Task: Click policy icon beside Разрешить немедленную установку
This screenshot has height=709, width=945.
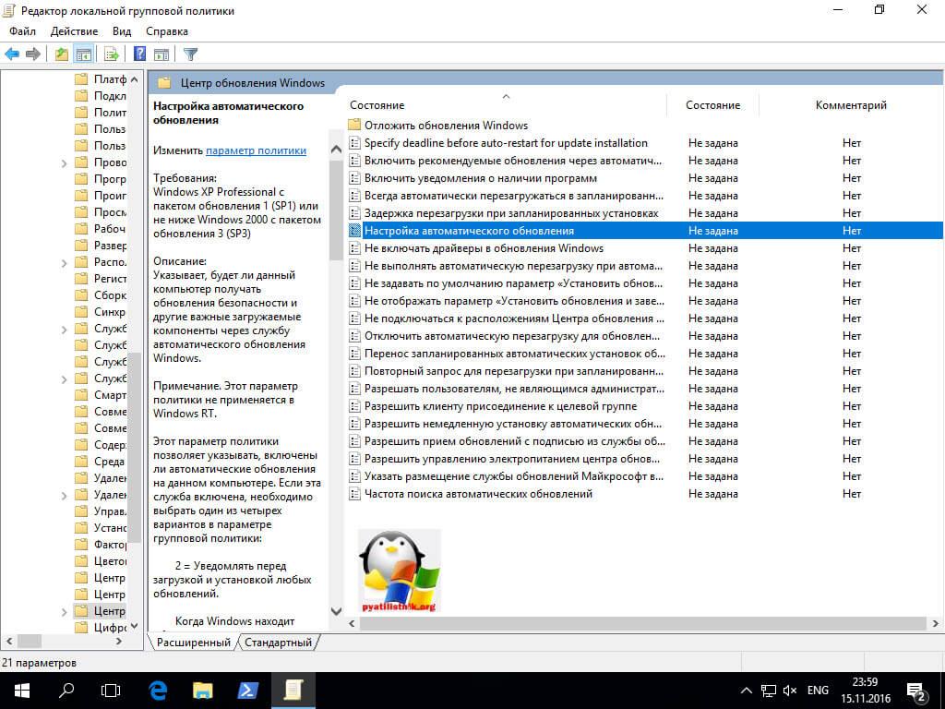Action: (x=354, y=423)
